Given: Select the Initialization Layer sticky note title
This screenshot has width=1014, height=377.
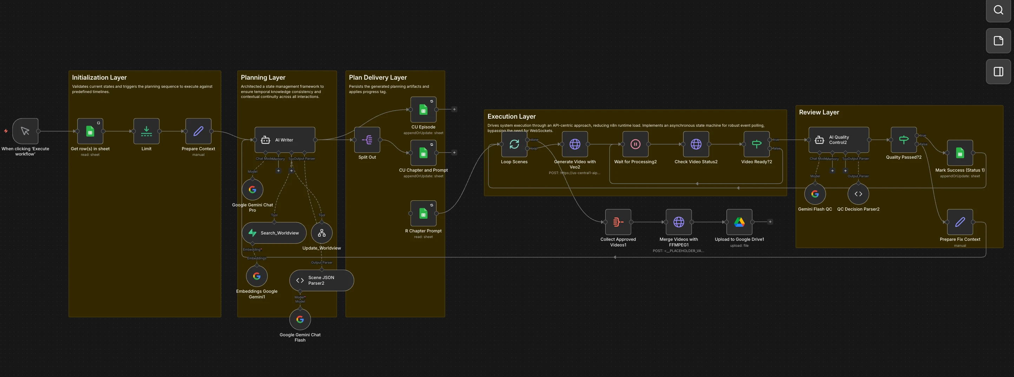Looking at the screenshot, I should pos(99,78).
